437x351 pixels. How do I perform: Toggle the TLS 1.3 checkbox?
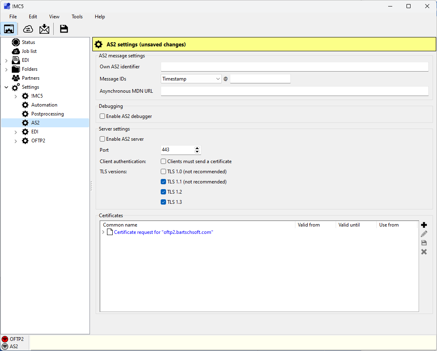(163, 202)
